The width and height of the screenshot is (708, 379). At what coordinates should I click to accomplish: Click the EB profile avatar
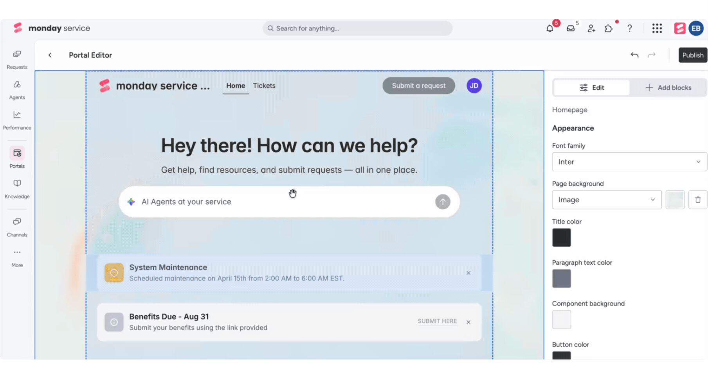click(x=696, y=28)
